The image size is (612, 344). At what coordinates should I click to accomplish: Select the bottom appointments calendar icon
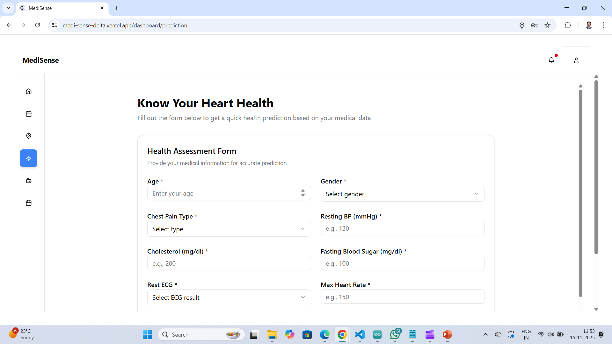[28, 203]
